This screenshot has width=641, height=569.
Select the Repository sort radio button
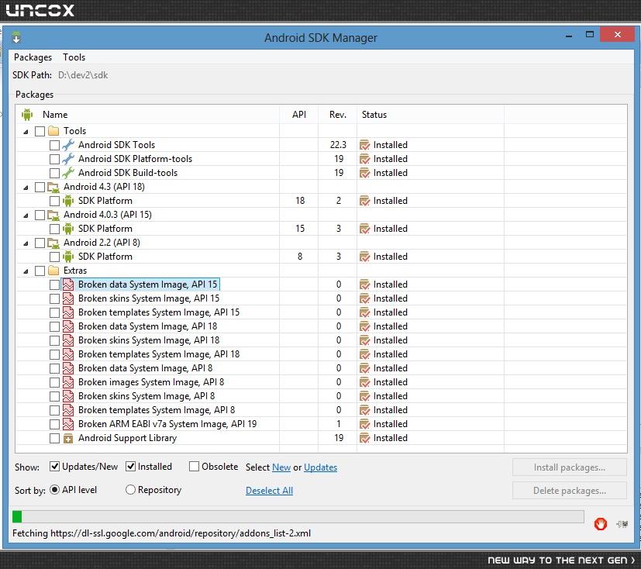click(130, 490)
